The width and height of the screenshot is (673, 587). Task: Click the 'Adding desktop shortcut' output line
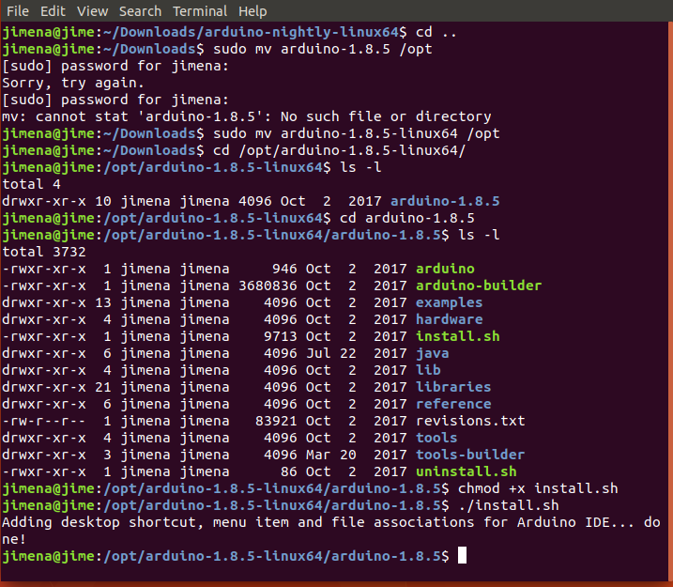point(331,531)
